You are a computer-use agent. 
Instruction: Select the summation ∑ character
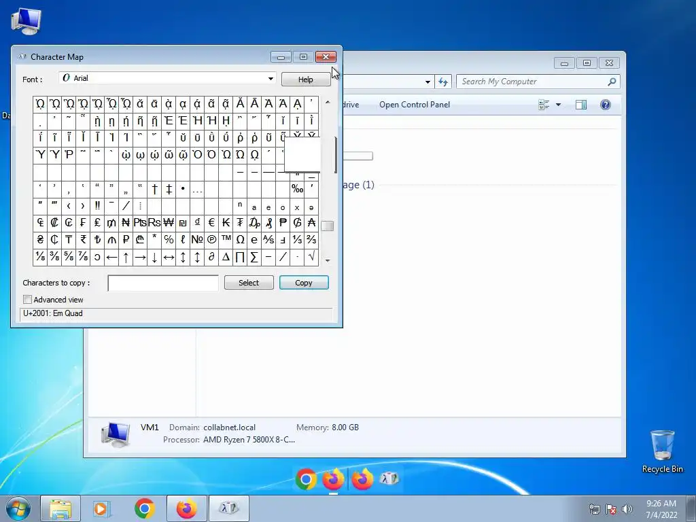[x=254, y=256]
